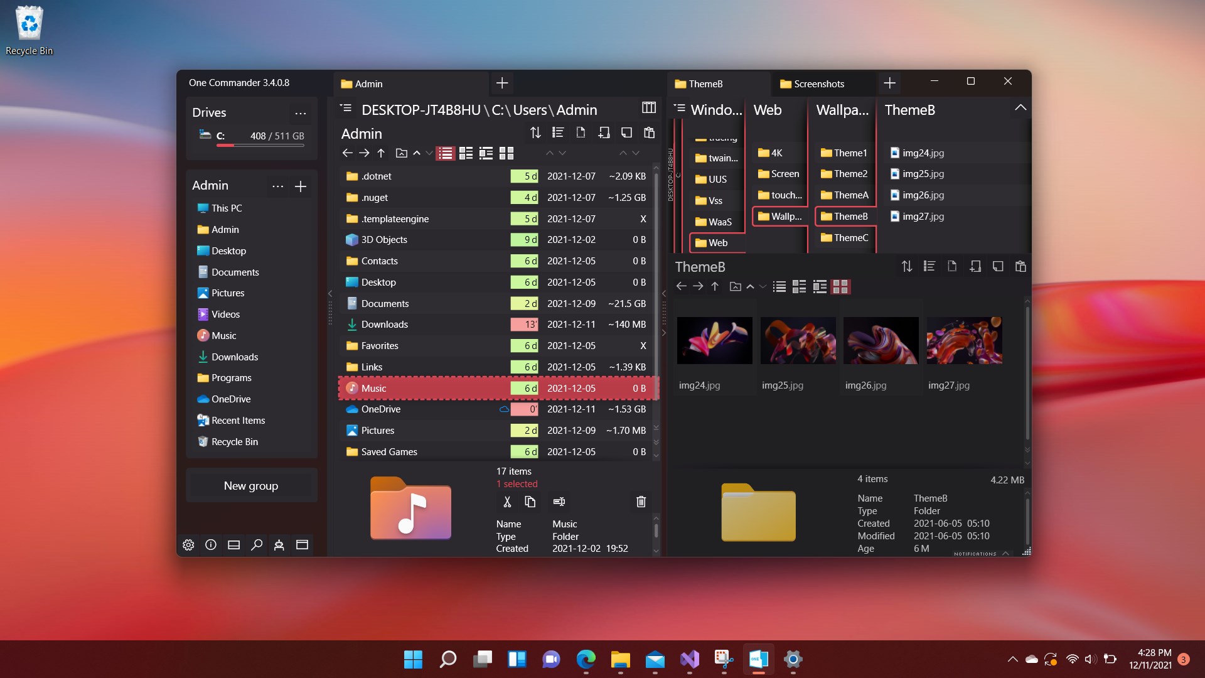Open the Drives panel three-dots menu
Viewport: 1205px width, 678px height.
(301, 114)
